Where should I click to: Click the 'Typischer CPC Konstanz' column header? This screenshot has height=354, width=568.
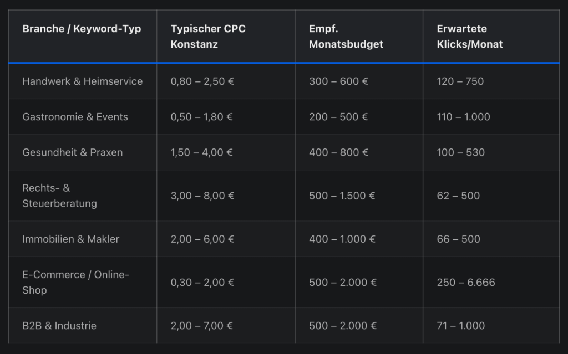click(x=208, y=36)
